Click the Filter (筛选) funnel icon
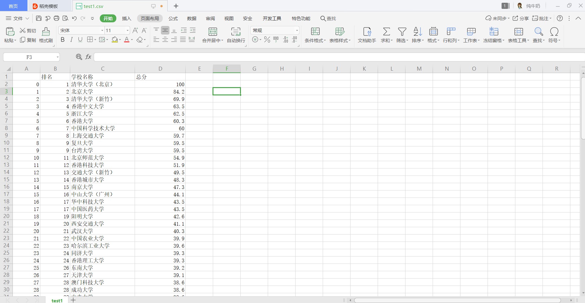Viewport: 585px width, 303px height. pyautogui.click(x=402, y=31)
